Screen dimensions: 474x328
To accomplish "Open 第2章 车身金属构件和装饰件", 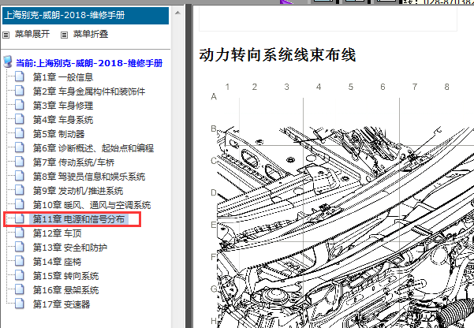I will click(89, 91).
